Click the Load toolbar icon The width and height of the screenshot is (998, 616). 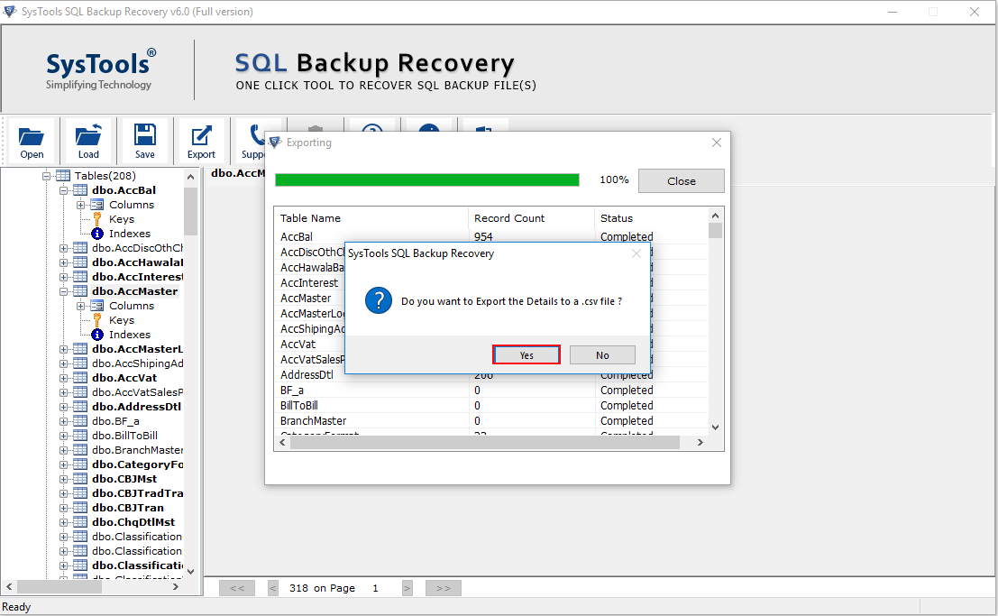[87, 142]
